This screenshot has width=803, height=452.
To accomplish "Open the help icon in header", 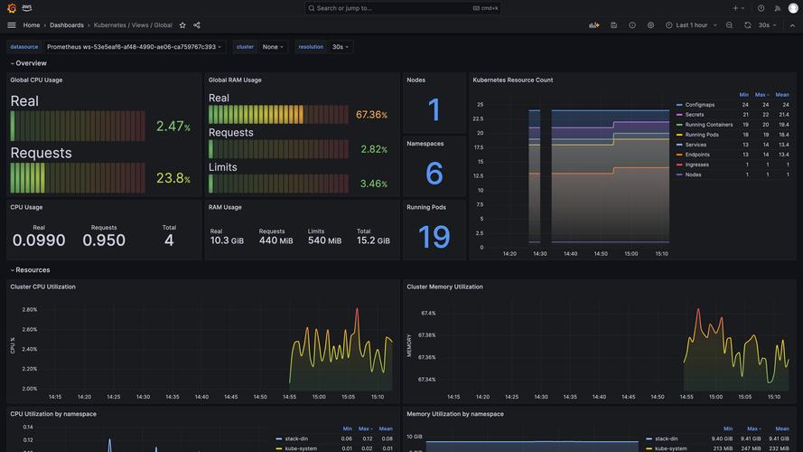I will tap(761, 8).
